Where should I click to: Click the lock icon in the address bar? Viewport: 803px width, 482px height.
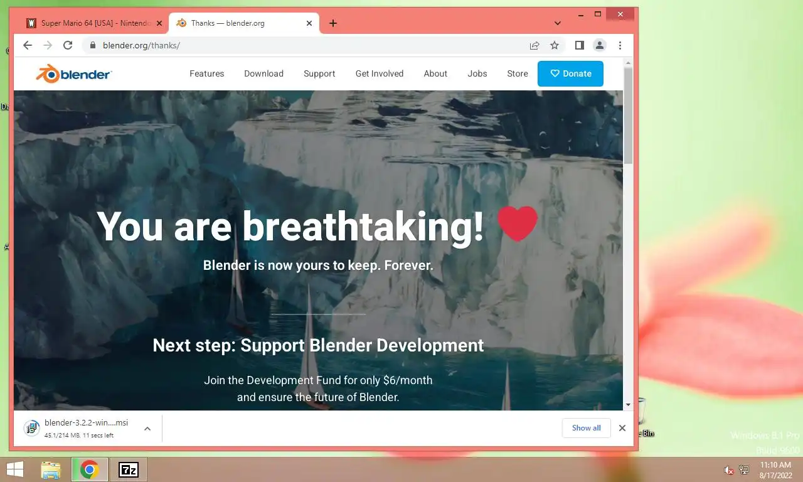click(x=92, y=45)
